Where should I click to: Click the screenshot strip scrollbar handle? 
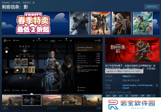click(52, 108)
